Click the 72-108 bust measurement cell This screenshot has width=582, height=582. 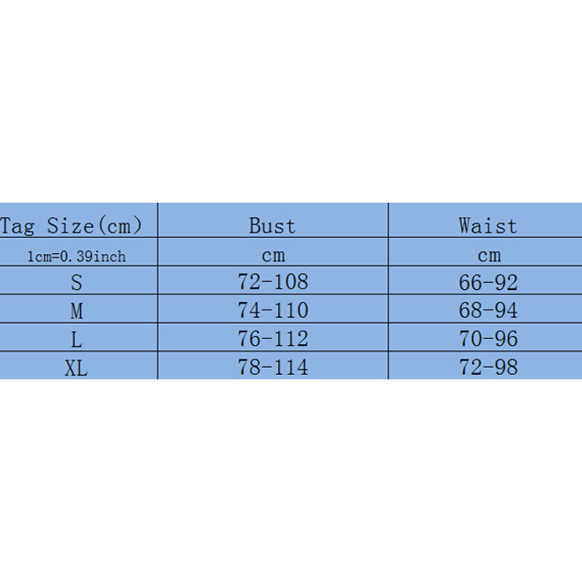point(272,282)
